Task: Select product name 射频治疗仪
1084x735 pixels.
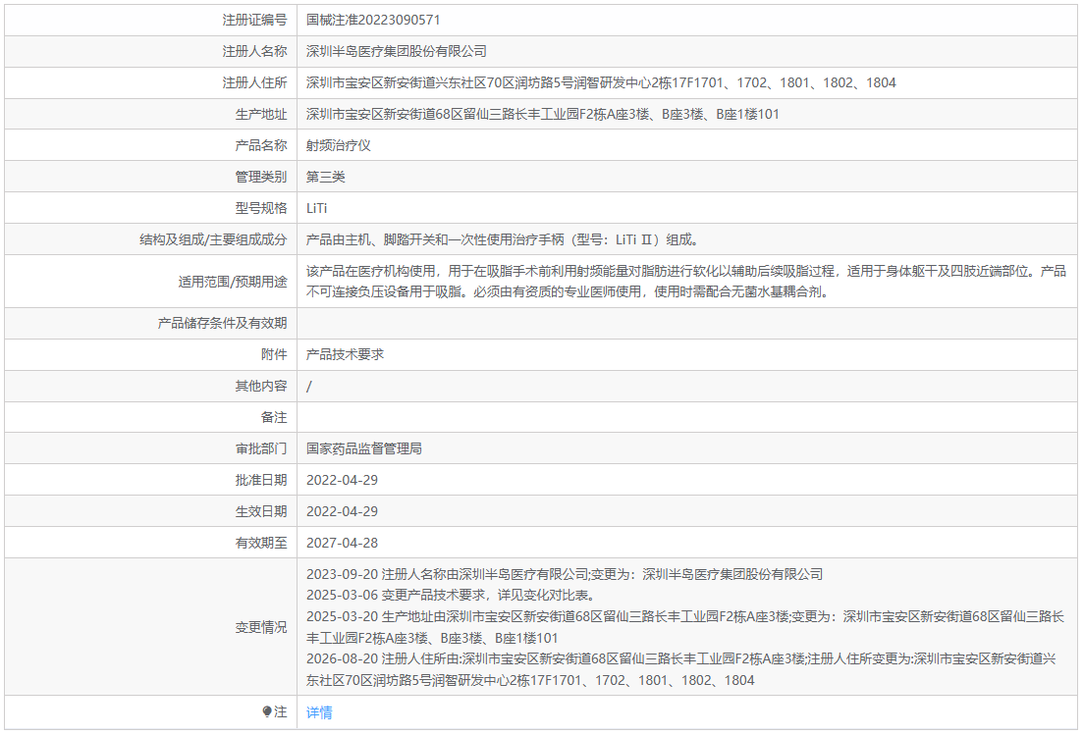Action: pos(339,146)
